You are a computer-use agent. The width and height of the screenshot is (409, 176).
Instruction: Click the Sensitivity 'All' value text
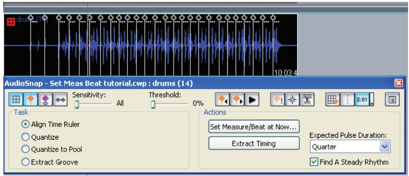120,104
